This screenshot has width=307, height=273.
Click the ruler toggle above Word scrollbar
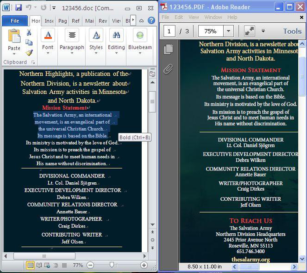pyautogui.click(x=152, y=74)
